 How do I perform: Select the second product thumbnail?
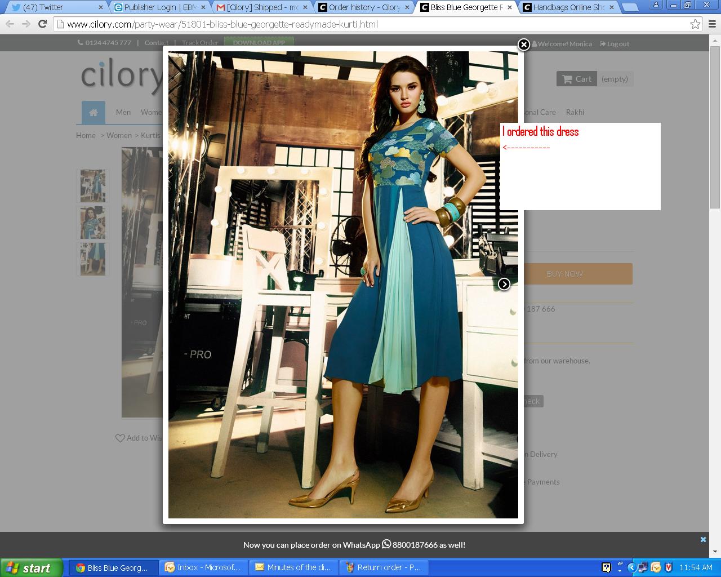pos(92,222)
